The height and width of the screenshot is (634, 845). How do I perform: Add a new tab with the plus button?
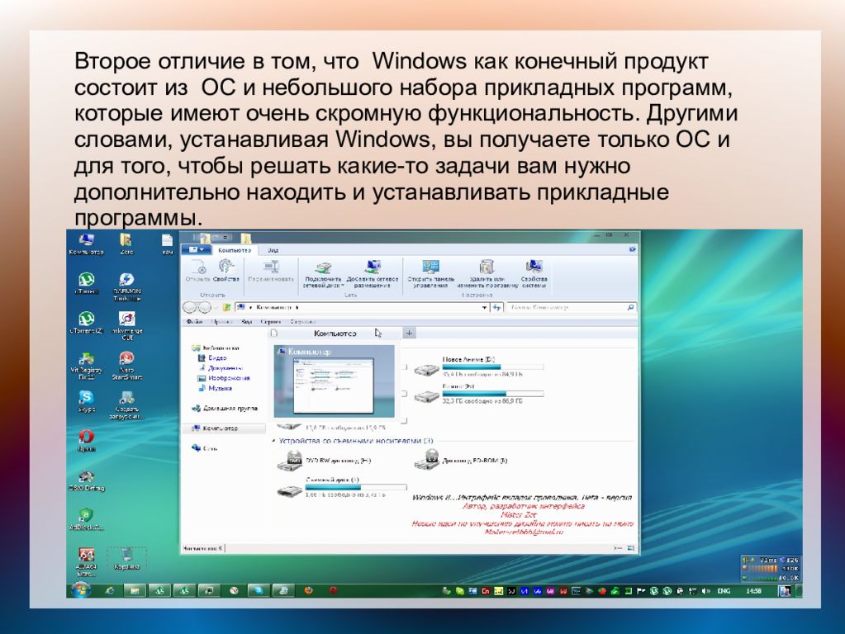tap(409, 334)
